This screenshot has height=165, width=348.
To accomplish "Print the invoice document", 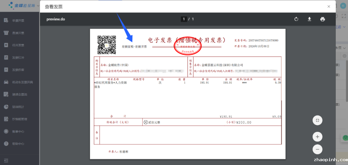I will [323, 19].
